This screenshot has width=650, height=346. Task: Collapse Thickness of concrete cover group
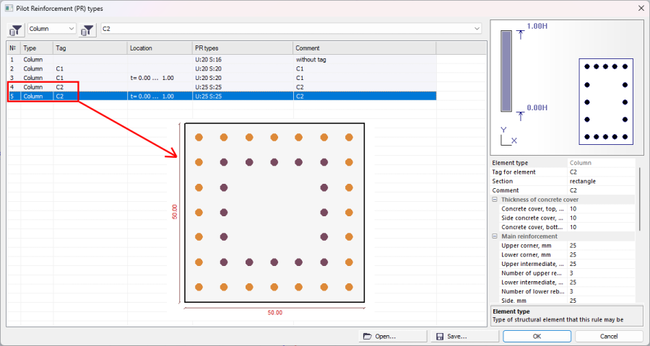pyautogui.click(x=495, y=200)
